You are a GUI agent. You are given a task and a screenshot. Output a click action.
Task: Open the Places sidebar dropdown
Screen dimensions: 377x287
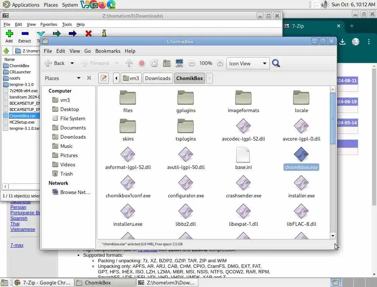click(x=78, y=78)
